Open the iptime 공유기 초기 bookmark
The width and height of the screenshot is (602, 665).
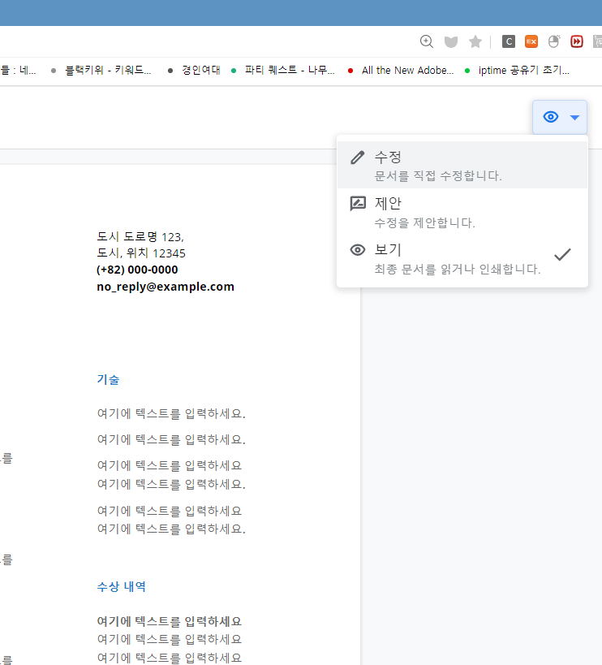517,71
